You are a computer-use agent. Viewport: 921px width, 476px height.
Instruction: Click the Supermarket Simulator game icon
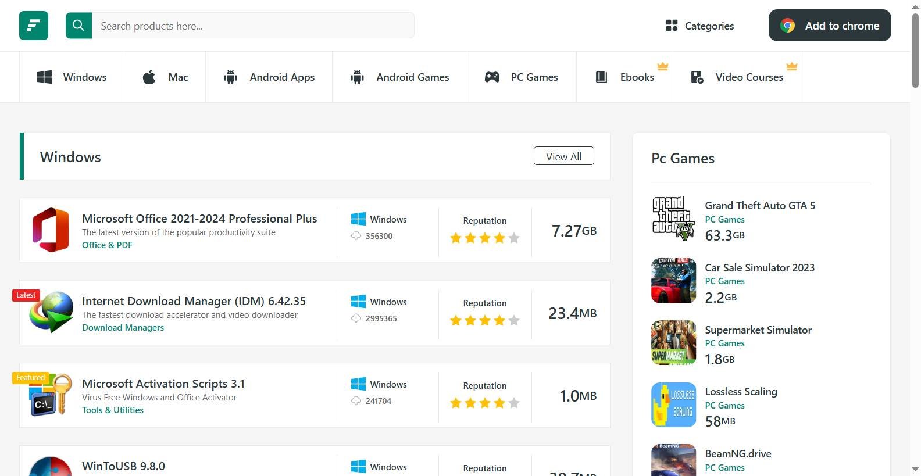673,342
